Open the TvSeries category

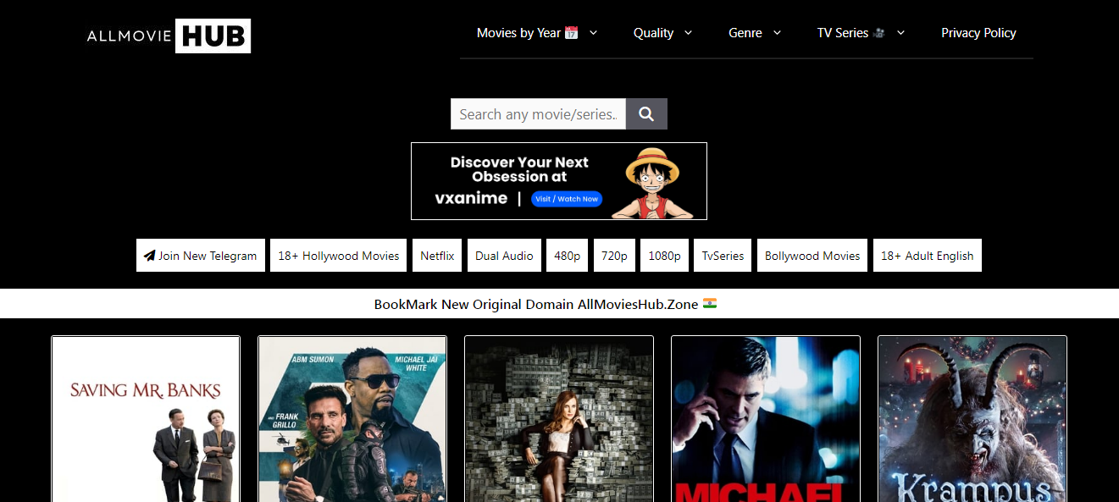click(x=723, y=256)
